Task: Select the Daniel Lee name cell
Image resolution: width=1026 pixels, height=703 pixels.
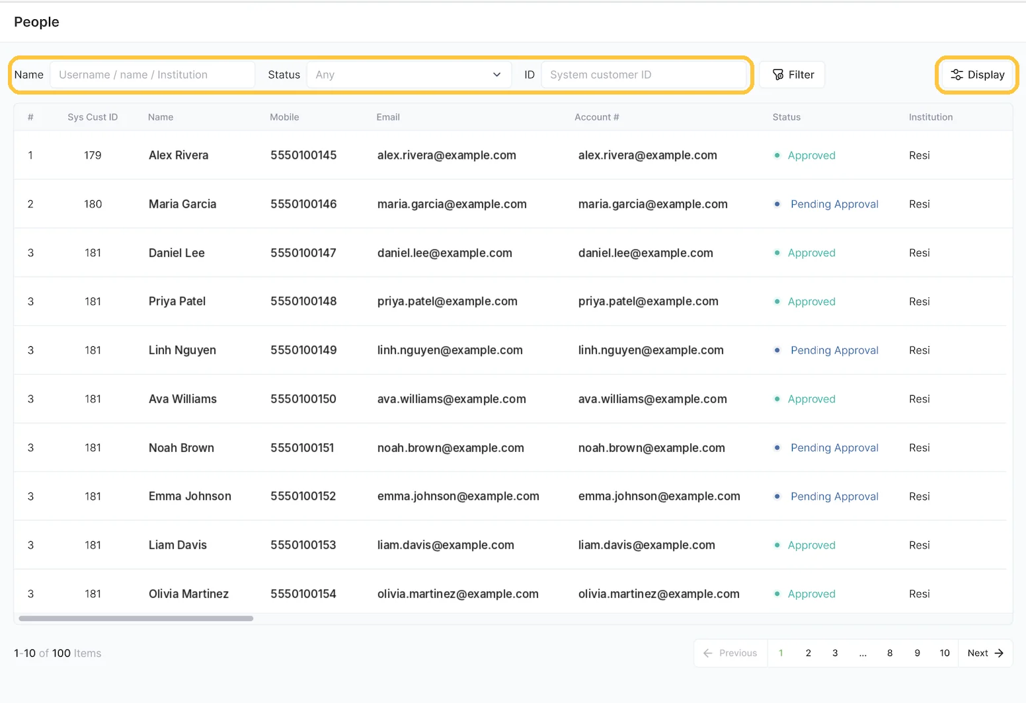Action: point(177,253)
